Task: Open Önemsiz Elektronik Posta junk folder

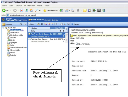Action: click(19, 48)
